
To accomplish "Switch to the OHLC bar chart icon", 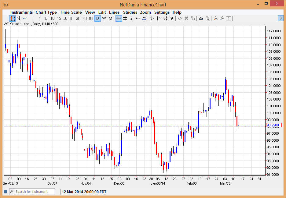I will point(19,18).
